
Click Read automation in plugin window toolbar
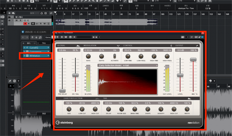[62, 37]
